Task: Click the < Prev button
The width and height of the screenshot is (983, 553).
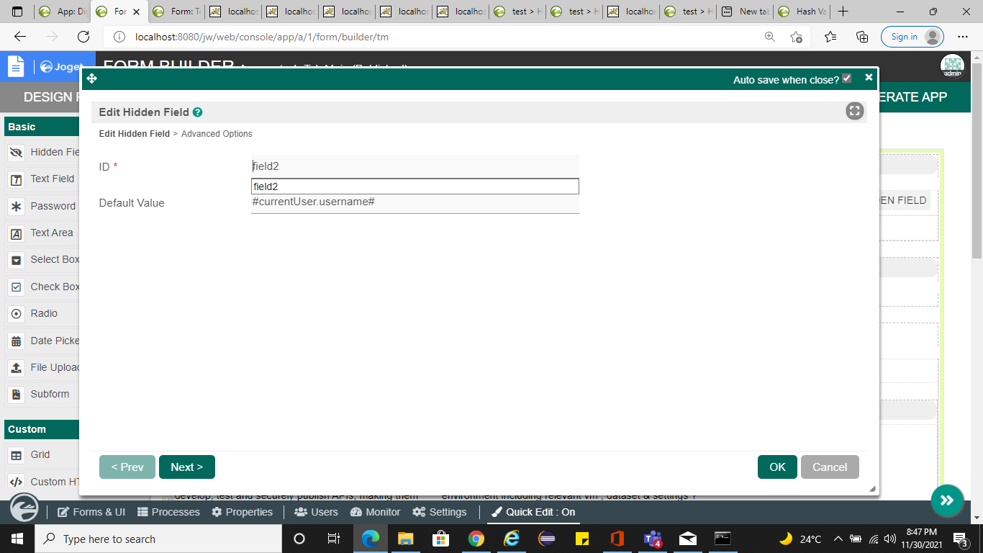Action: point(127,467)
